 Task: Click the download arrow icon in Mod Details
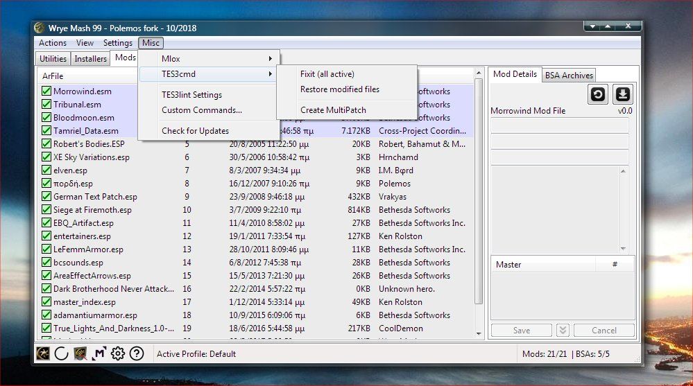[x=623, y=94]
